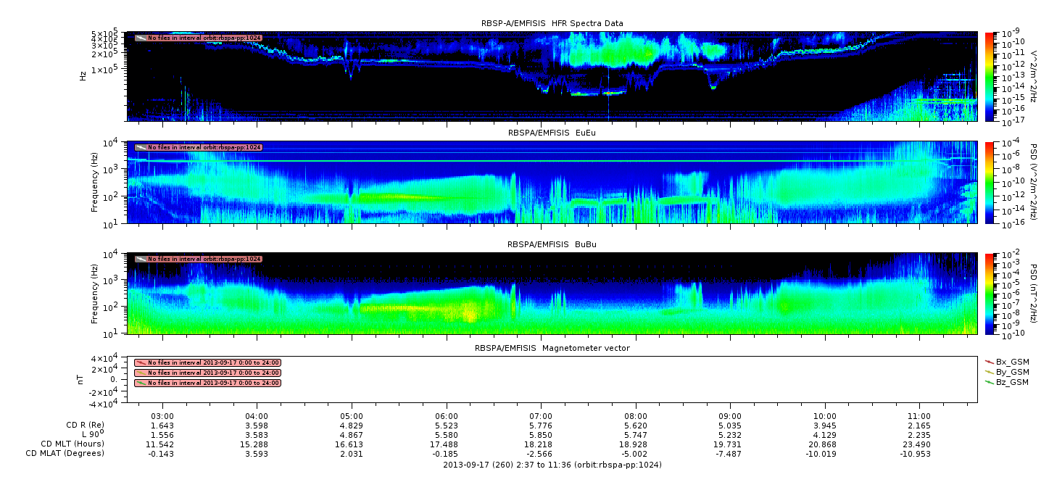The image size is (1049, 477).
Task: Click the EuEu panel PSD color bar
Action: (990, 183)
